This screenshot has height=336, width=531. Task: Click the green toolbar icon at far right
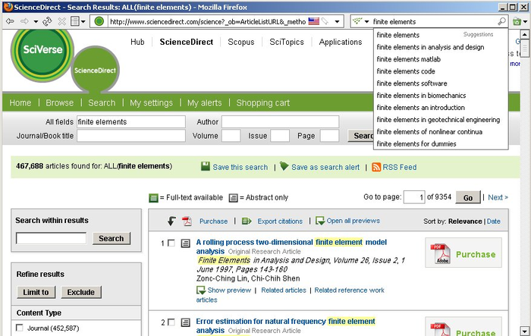517,21
